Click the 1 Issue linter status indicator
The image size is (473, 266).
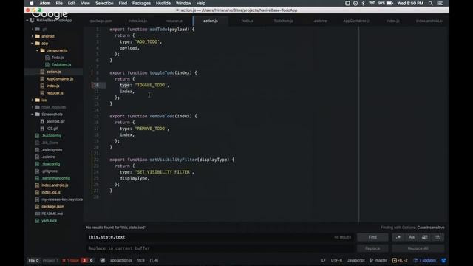click(x=71, y=260)
